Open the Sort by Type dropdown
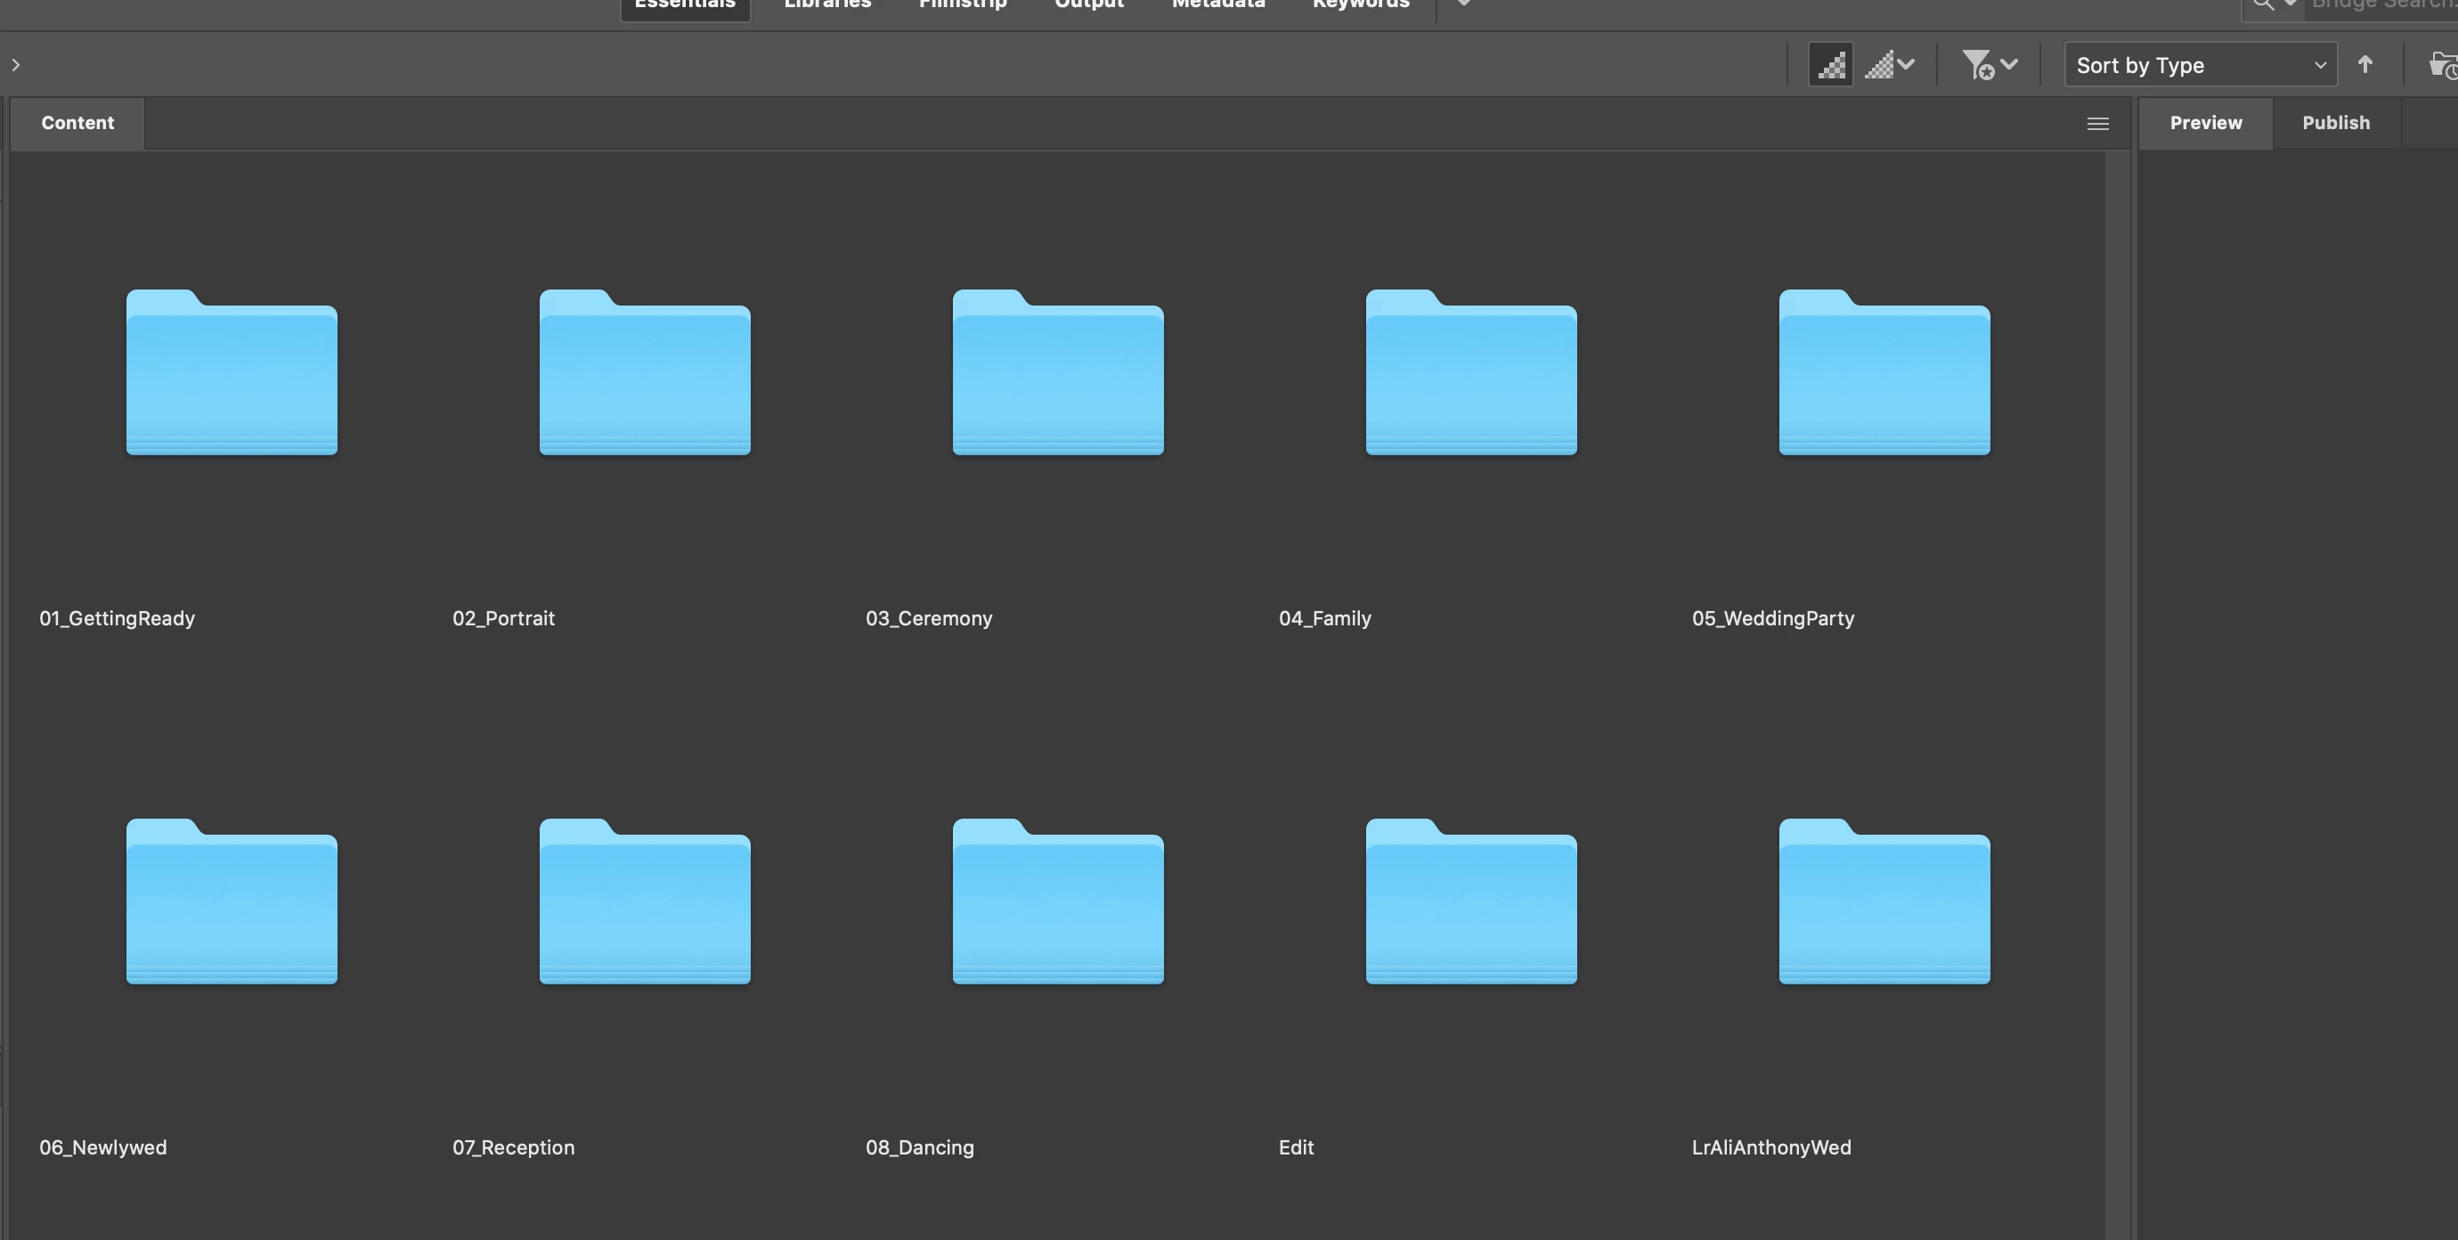 [2200, 65]
